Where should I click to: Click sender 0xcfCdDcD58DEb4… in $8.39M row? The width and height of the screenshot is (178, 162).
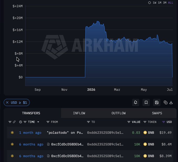[67, 156]
